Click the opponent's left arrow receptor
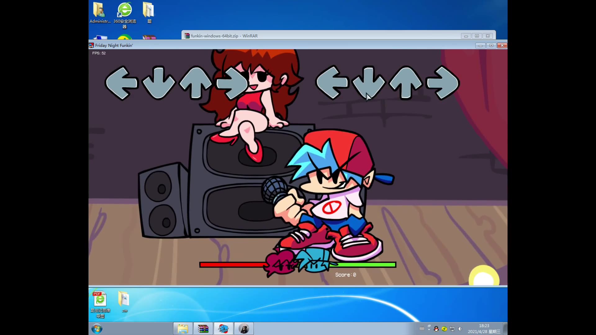 coord(121,83)
